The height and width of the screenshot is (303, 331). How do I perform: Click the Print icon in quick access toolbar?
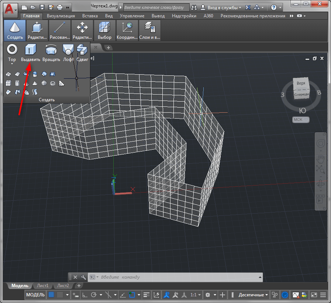59,7
